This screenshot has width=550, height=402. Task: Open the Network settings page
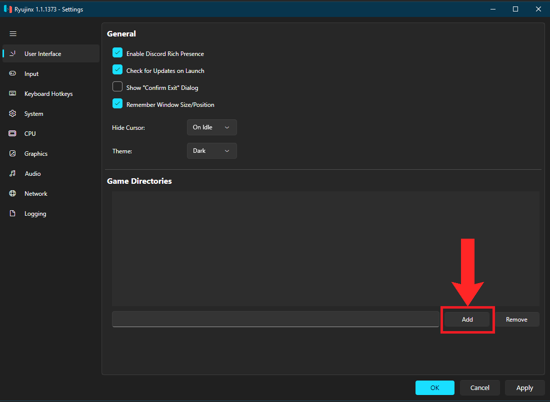point(51,193)
